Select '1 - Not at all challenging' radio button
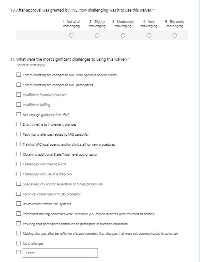200x262 pixels. point(71,35)
